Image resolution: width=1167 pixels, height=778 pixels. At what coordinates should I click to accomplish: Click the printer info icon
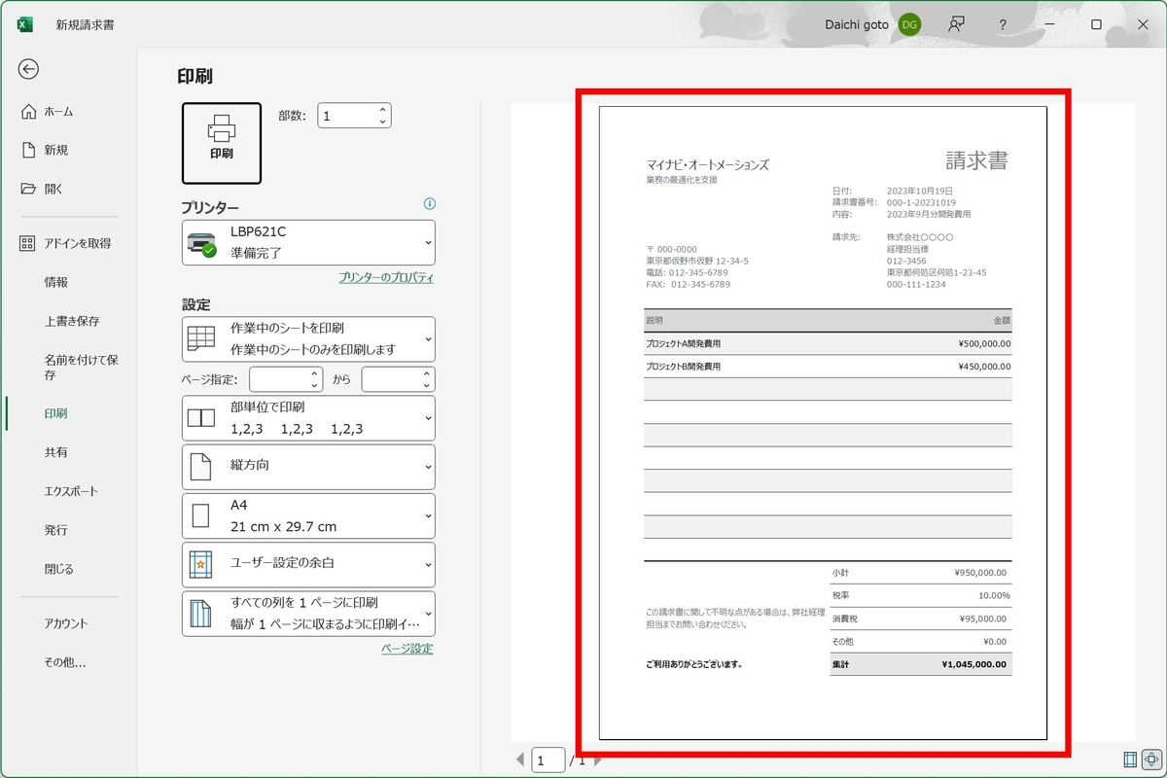(430, 204)
